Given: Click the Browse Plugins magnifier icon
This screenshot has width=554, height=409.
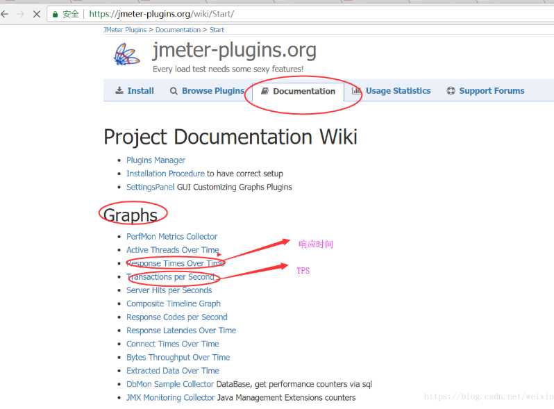Looking at the screenshot, I should tap(174, 91).
